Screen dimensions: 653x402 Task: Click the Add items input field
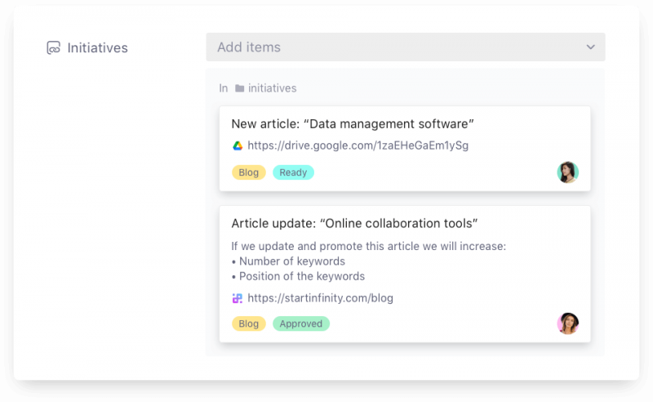pyautogui.click(x=392, y=47)
